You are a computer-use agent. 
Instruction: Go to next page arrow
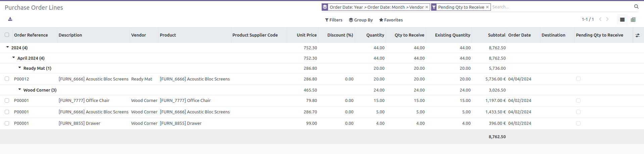pos(607,19)
